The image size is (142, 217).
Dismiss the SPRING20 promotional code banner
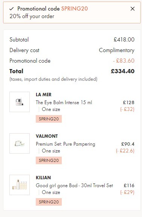pyautogui.click(x=133, y=9)
